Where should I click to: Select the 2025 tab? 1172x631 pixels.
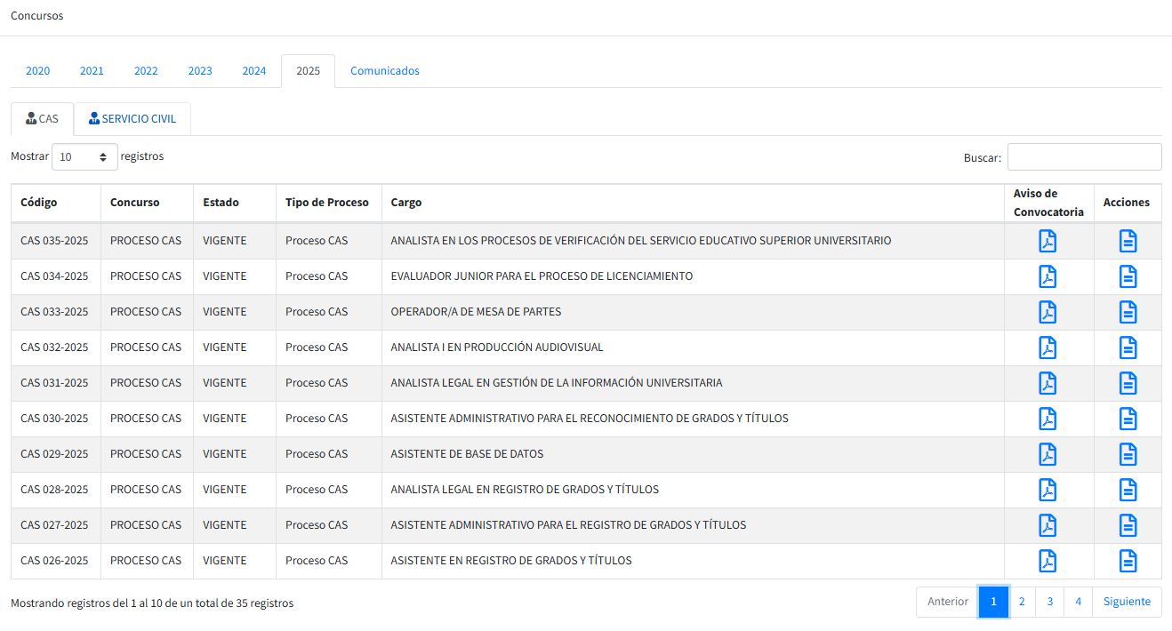pyautogui.click(x=309, y=71)
